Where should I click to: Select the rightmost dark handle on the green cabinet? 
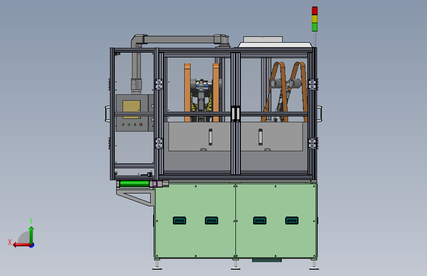pyautogui.click(x=292, y=221)
